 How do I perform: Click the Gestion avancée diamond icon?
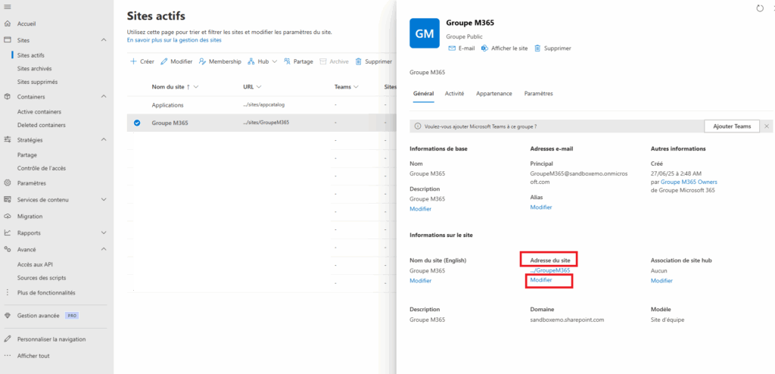(8, 315)
